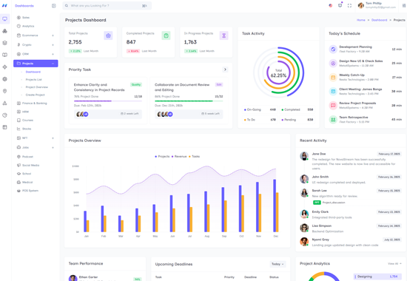Click the Completed Projects green icon
The width and height of the screenshot is (407, 281).
166,35
